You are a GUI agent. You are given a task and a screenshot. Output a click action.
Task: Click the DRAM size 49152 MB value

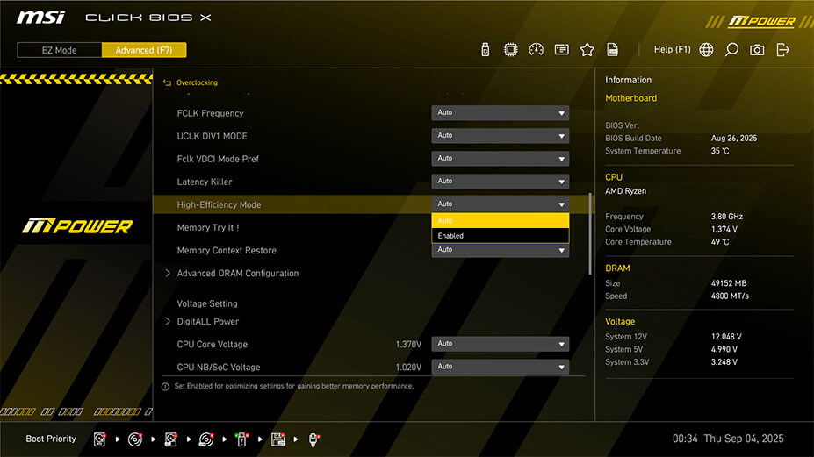[728, 283]
